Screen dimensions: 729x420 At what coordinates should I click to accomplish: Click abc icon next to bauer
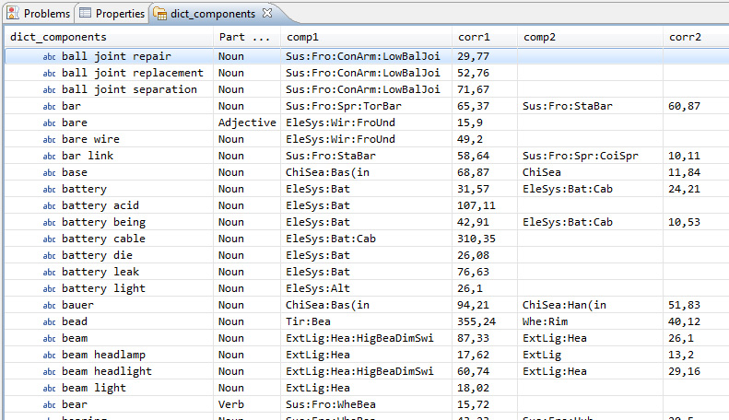(49, 305)
